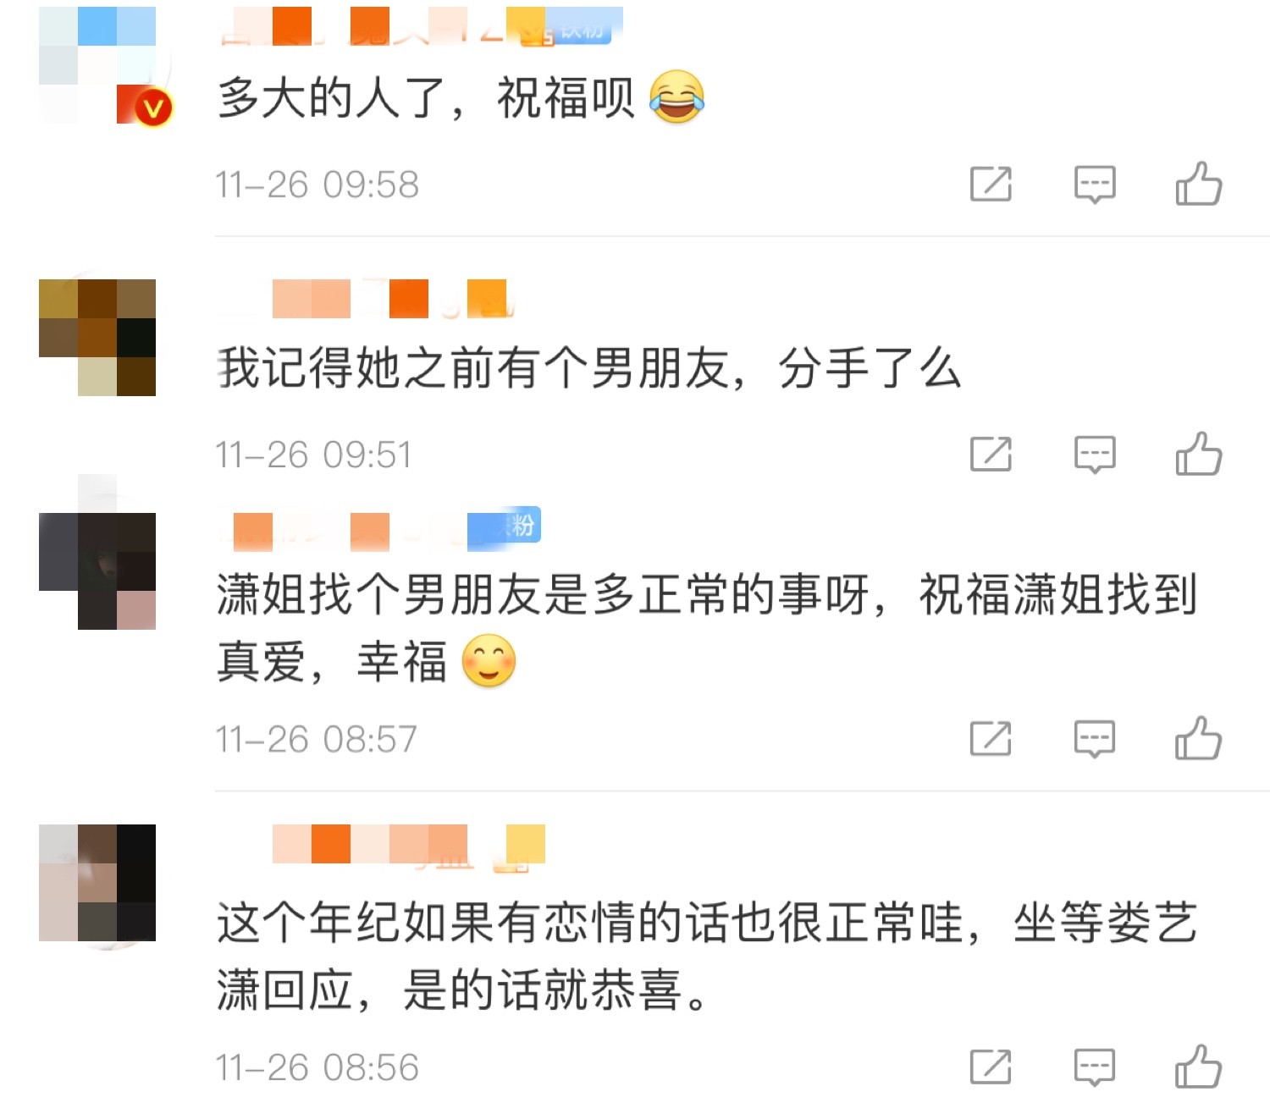The image size is (1270, 1097).
Task: Reply to the 08:57 comment
Action: click(1095, 740)
